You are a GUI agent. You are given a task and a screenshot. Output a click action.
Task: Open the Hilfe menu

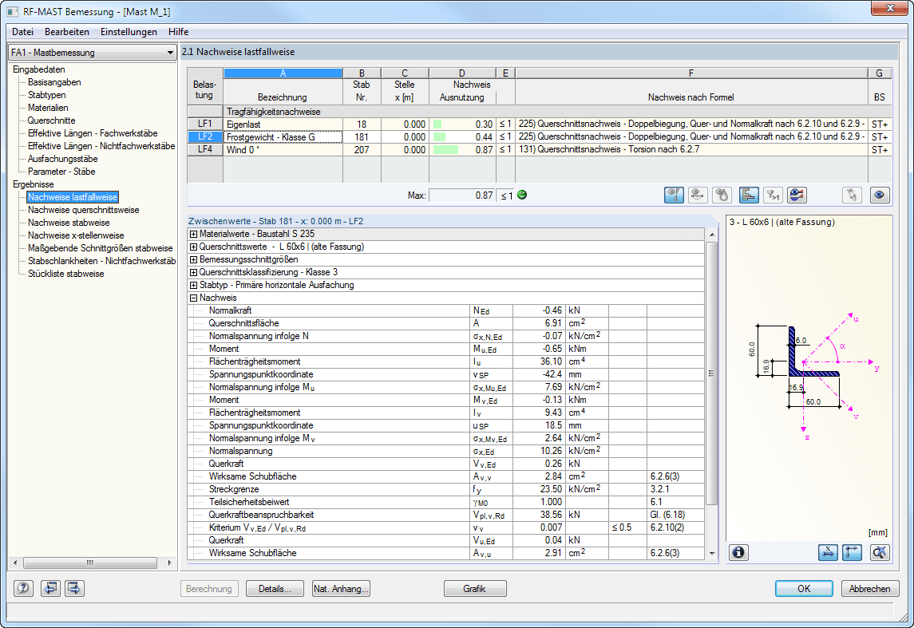(178, 32)
